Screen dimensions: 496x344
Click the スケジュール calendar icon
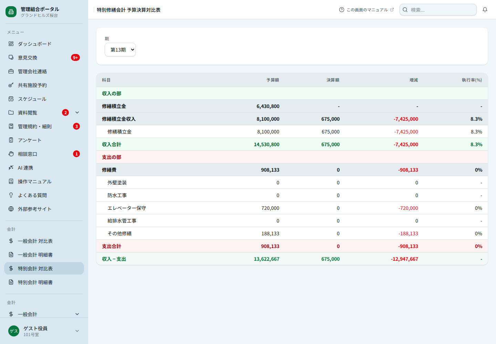(x=11, y=99)
